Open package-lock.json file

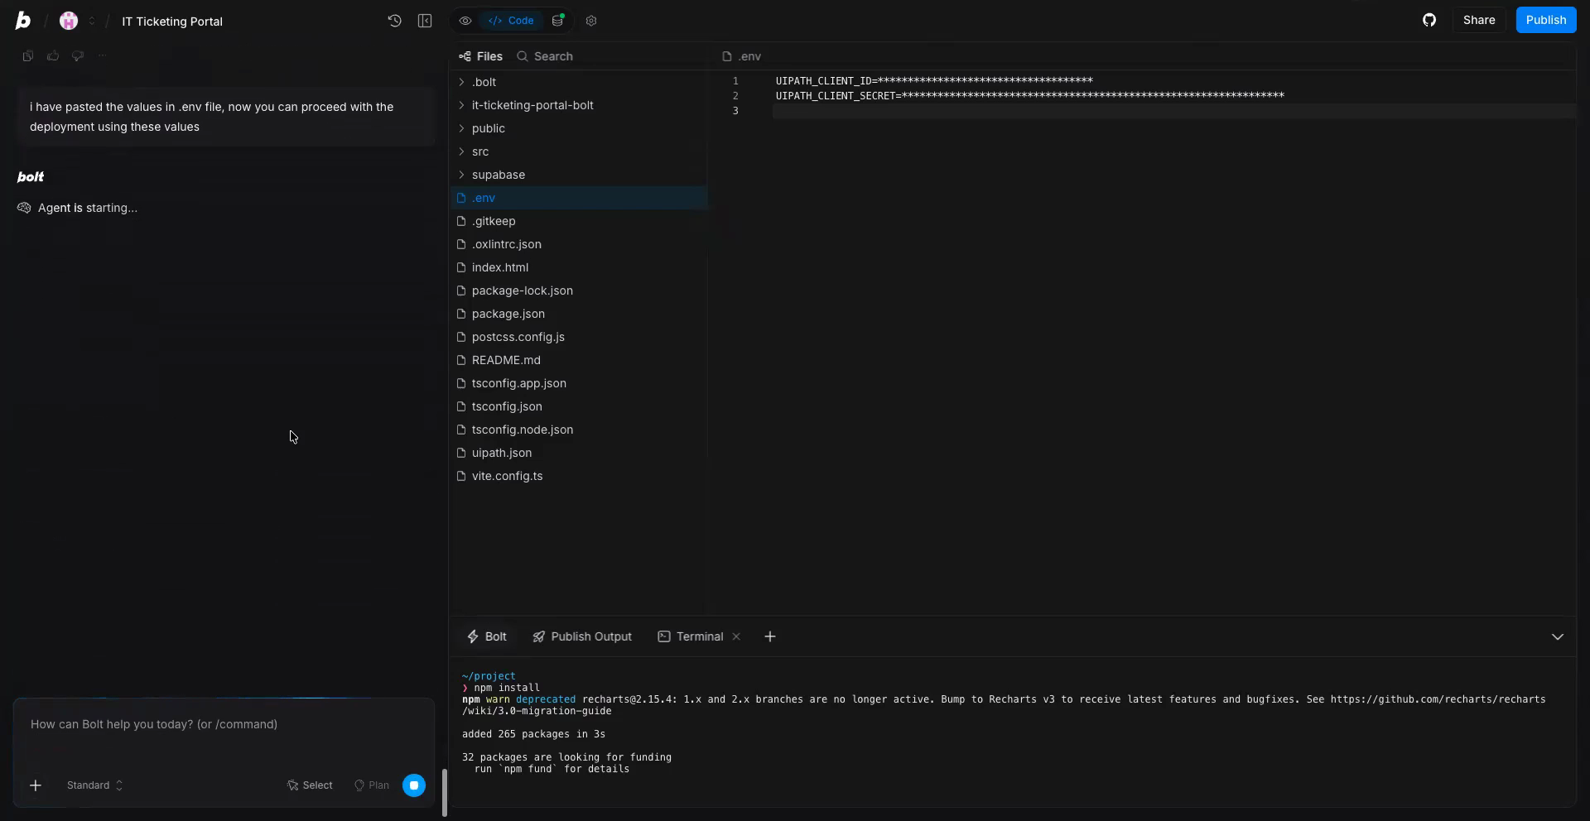pos(580,290)
